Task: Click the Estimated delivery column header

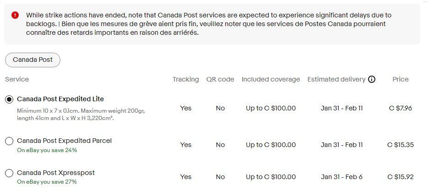Action: [x=336, y=80]
